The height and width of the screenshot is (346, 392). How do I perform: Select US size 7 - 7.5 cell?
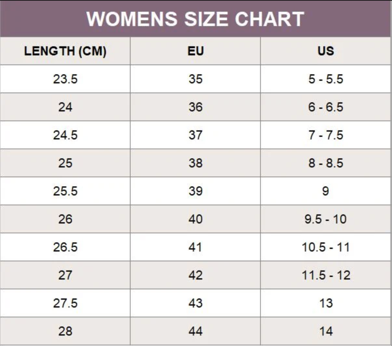click(326, 135)
